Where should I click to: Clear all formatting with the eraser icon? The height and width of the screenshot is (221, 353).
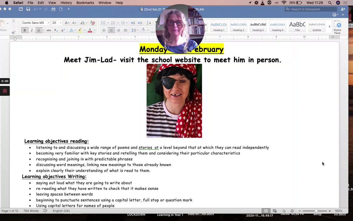(93, 23)
